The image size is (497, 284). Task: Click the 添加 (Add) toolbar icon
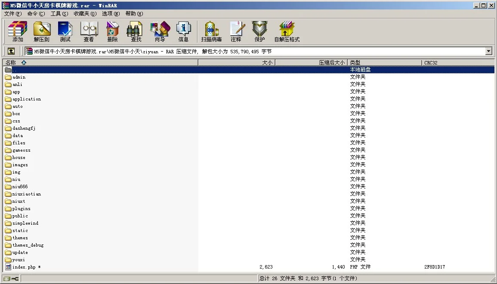(18, 32)
